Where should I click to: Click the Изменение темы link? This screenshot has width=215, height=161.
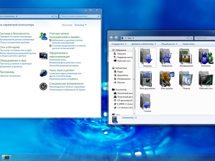[x=57, y=60]
